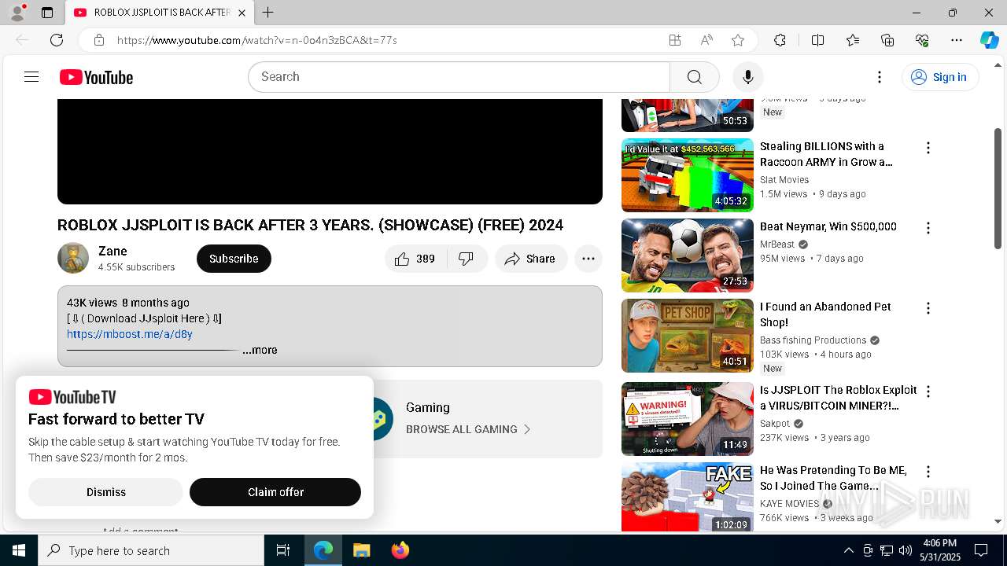The image size is (1007, 566).
Task: Subscribe to Zane channel
Action: (234, 259)
